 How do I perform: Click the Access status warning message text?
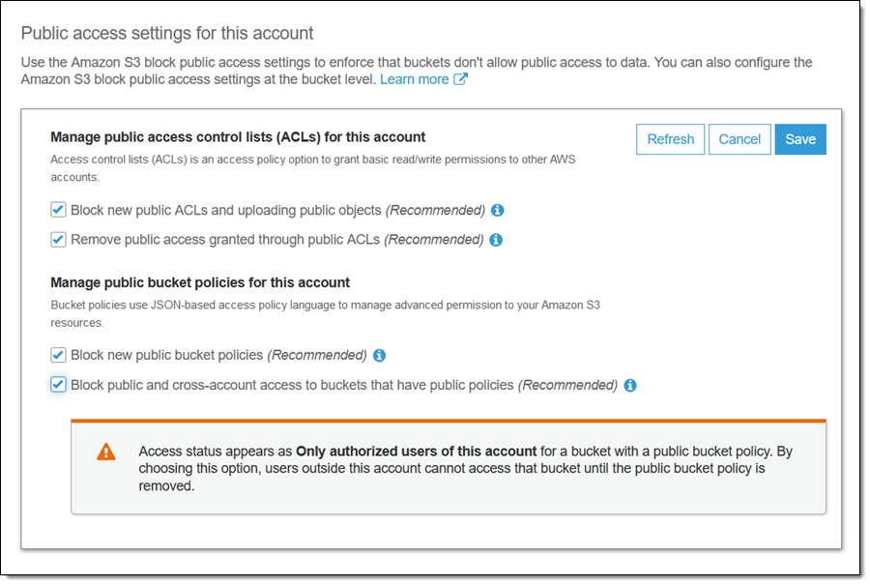464,469
